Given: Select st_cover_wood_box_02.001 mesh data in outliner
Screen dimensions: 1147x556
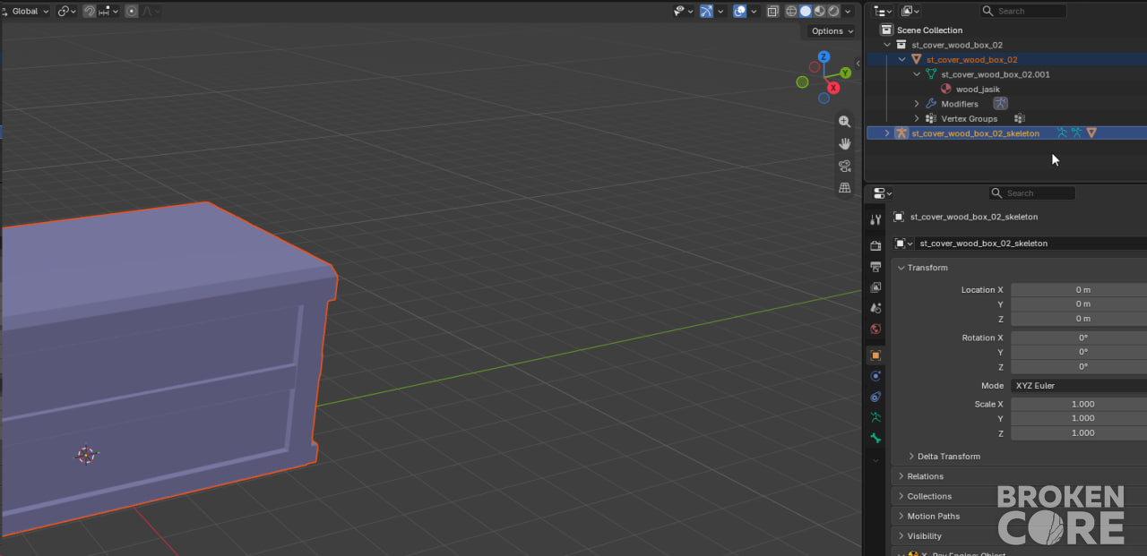Looking at the screenshot, I should [x=996, y=74].
